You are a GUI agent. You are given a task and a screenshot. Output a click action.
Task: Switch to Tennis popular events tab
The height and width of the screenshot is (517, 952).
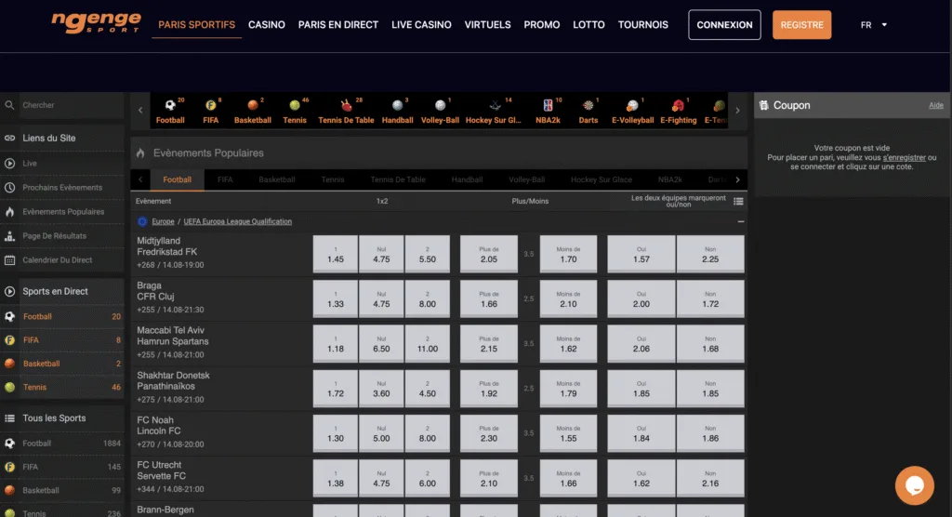point(333,179)
